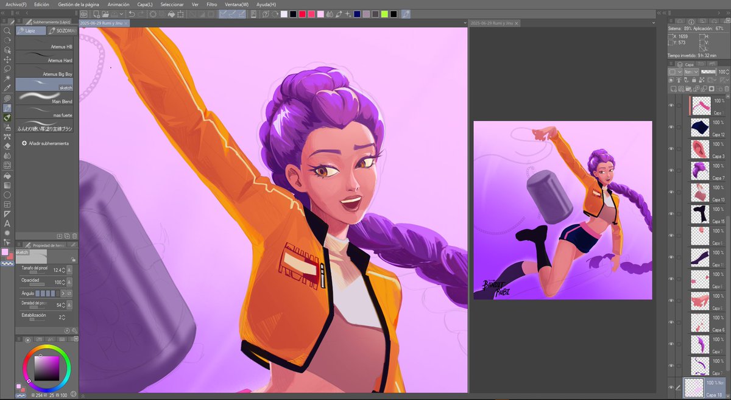Open the Animación menu
Image resolution: width=731 pixels, height=400 pixels.
[118, 4]
